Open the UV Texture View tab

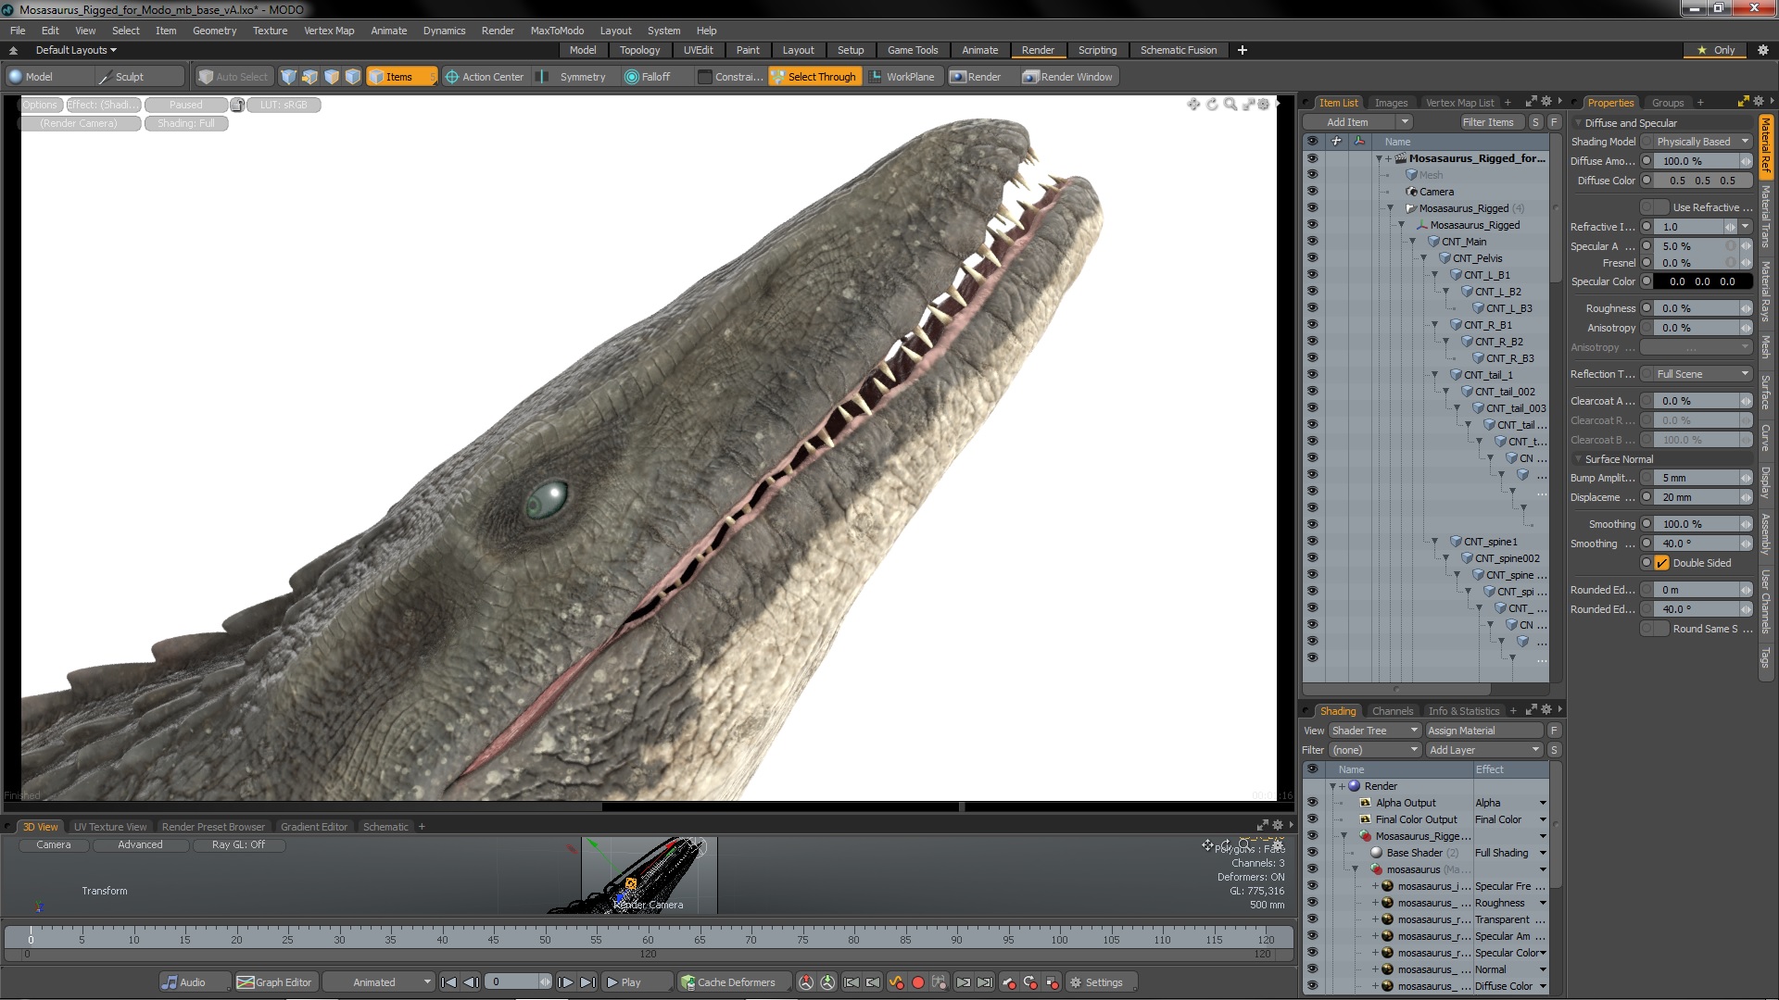110,827
